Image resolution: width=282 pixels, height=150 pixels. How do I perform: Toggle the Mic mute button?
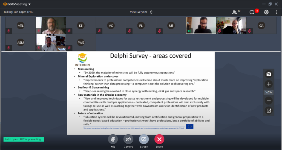coord(113,139)
